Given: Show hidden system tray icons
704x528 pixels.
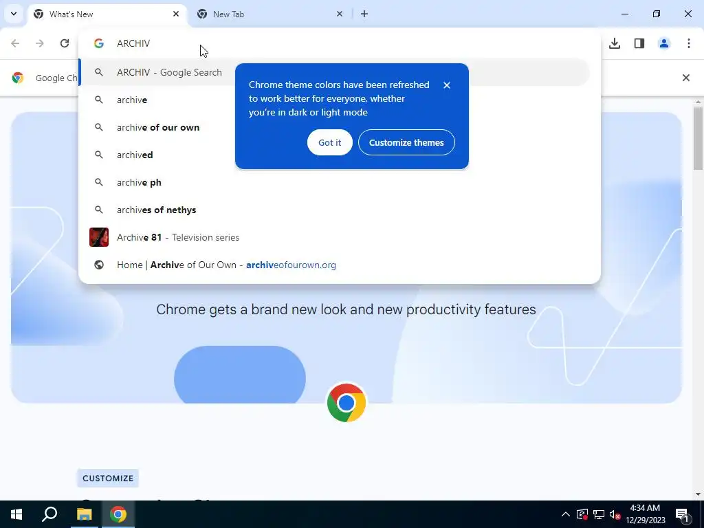Looking at the screenshot, I should 566,514.
